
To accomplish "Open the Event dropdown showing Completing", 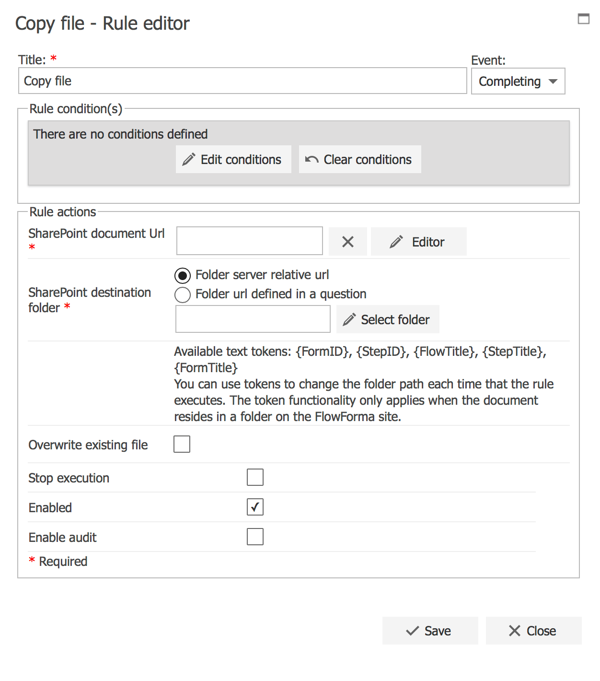I will (x=518, y=81).
